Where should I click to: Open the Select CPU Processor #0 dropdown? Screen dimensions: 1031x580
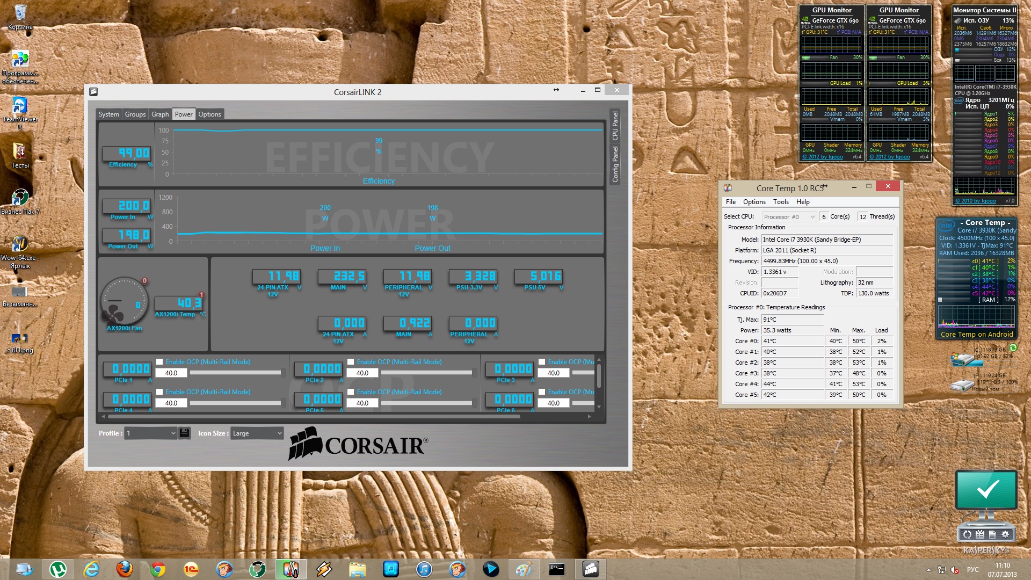(x=789, y=217)
